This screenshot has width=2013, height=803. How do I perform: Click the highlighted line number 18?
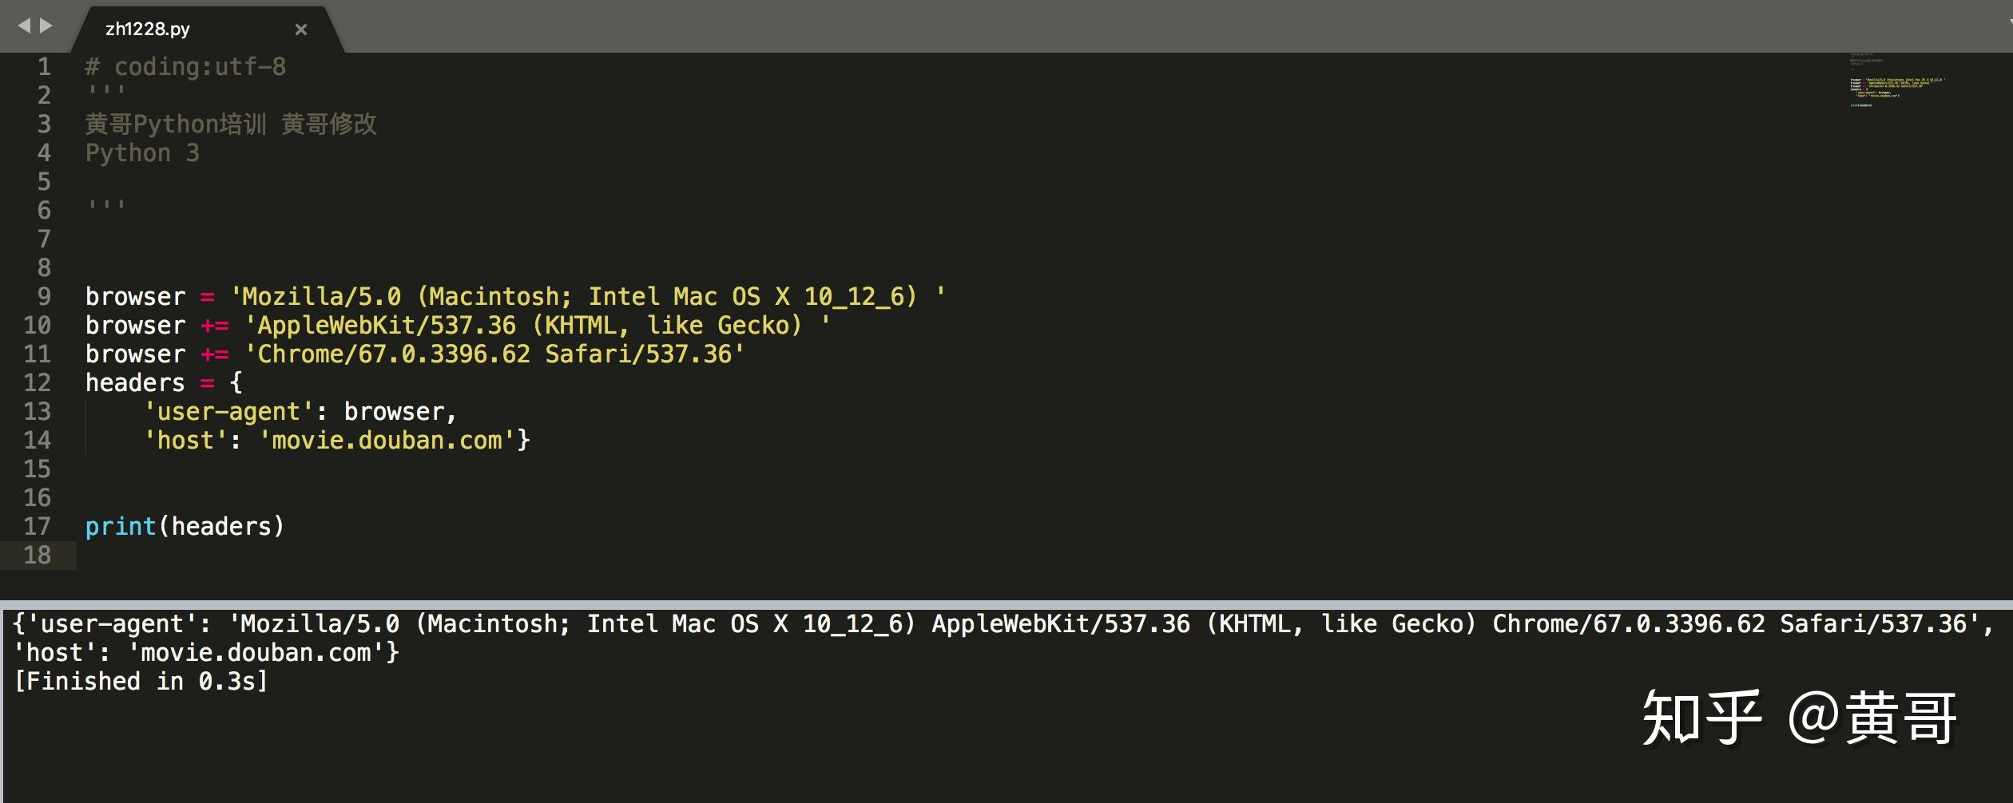coord(38,555)
